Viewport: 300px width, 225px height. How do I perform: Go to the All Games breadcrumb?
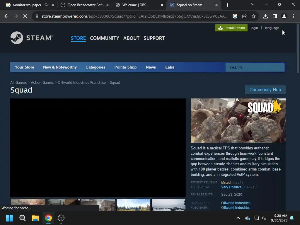tap(18, 82)
